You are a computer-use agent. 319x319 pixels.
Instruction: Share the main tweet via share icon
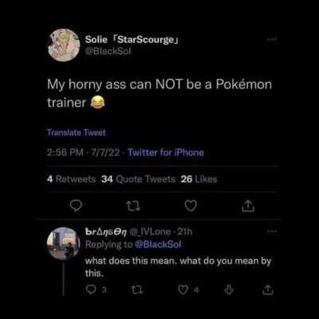pos(248,206)
